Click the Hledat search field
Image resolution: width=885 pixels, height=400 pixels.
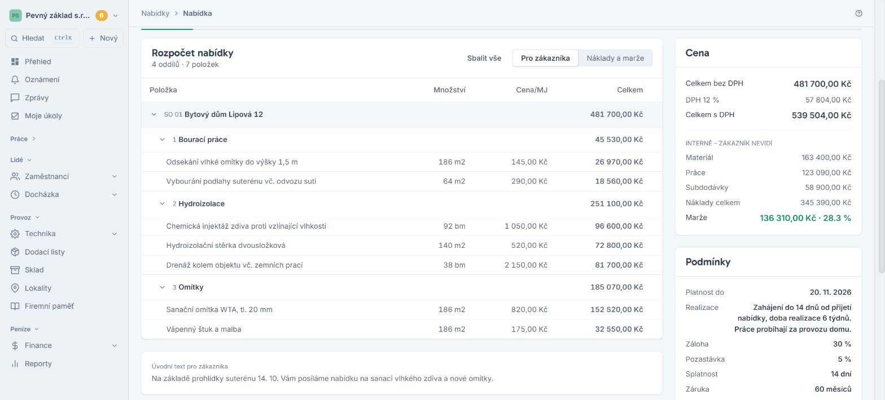(x=42, y=38)
